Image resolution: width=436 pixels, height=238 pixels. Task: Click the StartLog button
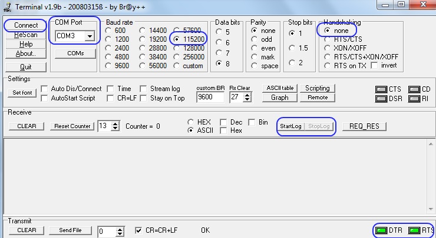[x=291, y=126]
